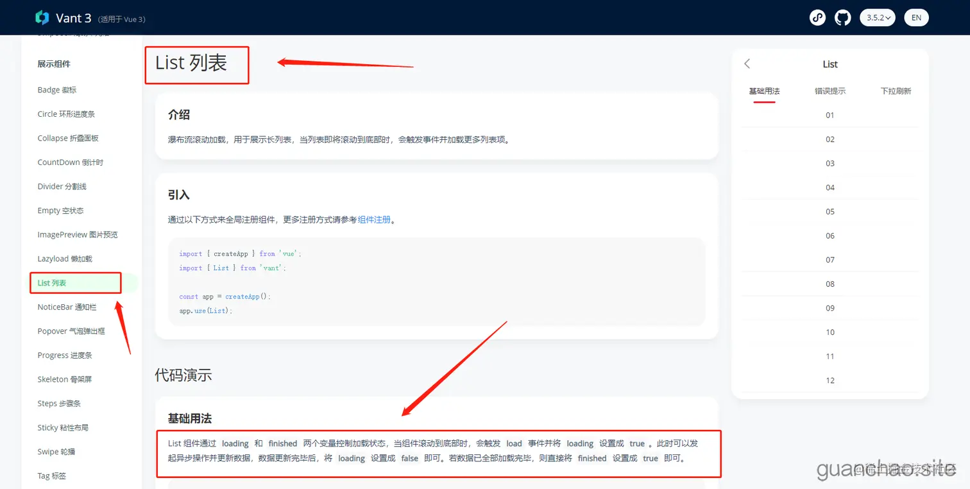Open the mini program link icon
This screenshot has width=970, height=489.
(817, 18)
